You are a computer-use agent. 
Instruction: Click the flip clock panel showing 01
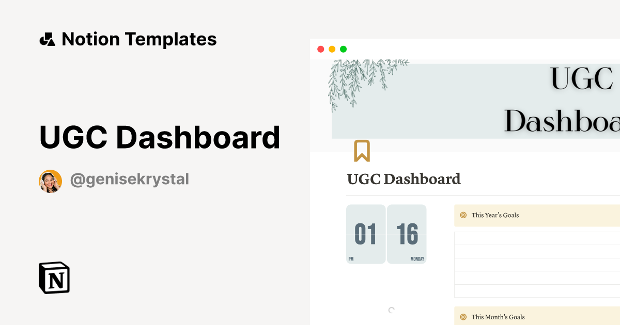[366, 234]
